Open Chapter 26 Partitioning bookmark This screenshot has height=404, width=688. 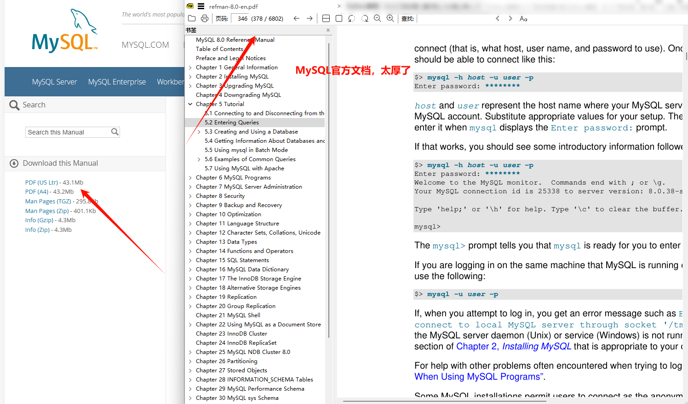click(x=227, y=361)
